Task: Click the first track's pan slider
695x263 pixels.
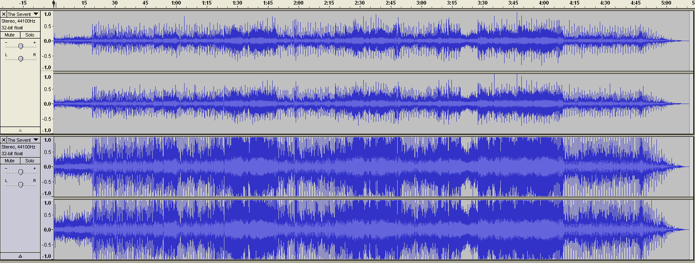Action: (x=21, y=59)
